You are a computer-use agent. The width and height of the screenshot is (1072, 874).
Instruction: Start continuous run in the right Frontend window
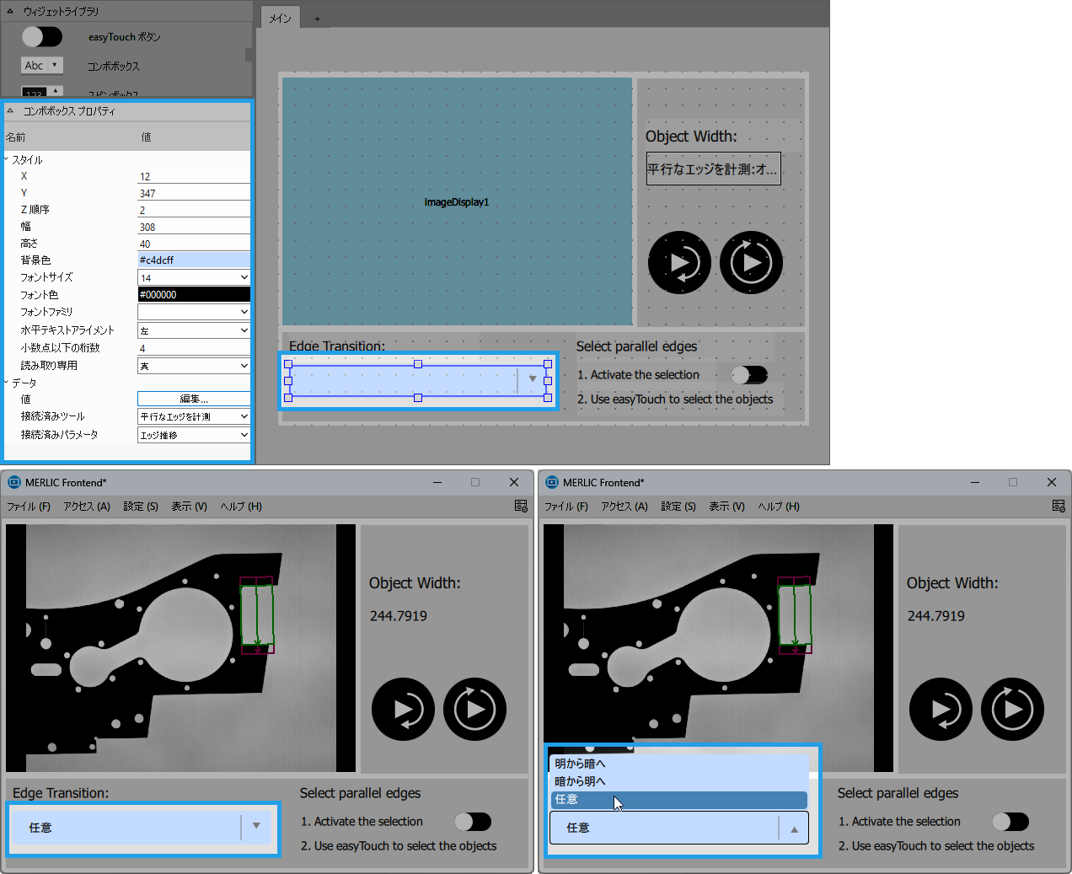1012,710
